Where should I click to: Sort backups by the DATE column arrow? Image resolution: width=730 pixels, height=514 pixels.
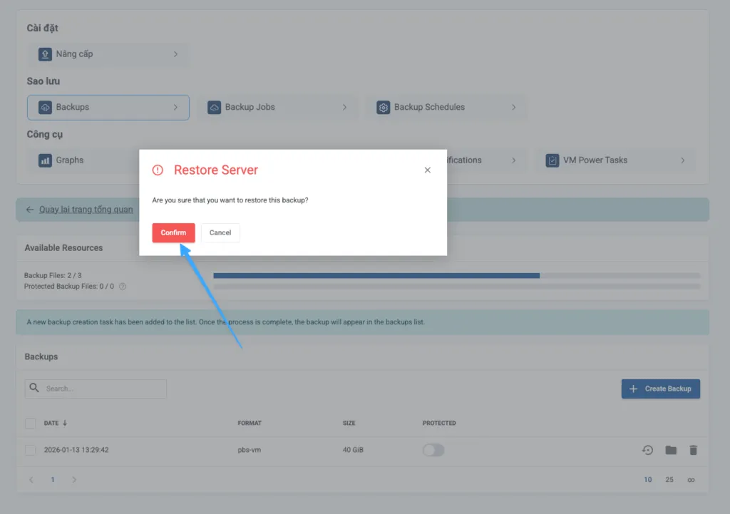pyautogui.click(x=65, y=423)
